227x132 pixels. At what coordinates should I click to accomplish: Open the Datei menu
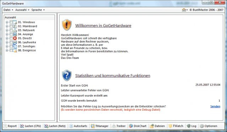(x=8, y=10)
